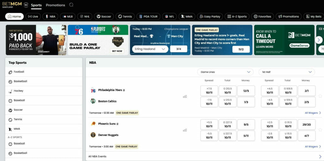This screenshot has width=324, height=161.
Task: Select 76ers +7.5 spread bet
Action: [x=209, y=91]
